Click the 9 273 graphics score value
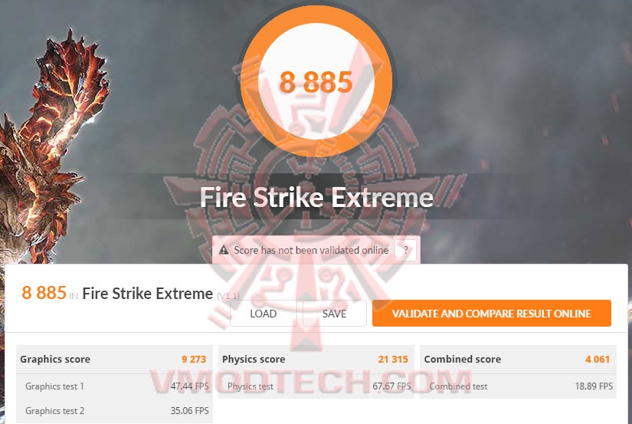Viewport: 632px width, 424px height. [x=194, y=359]
